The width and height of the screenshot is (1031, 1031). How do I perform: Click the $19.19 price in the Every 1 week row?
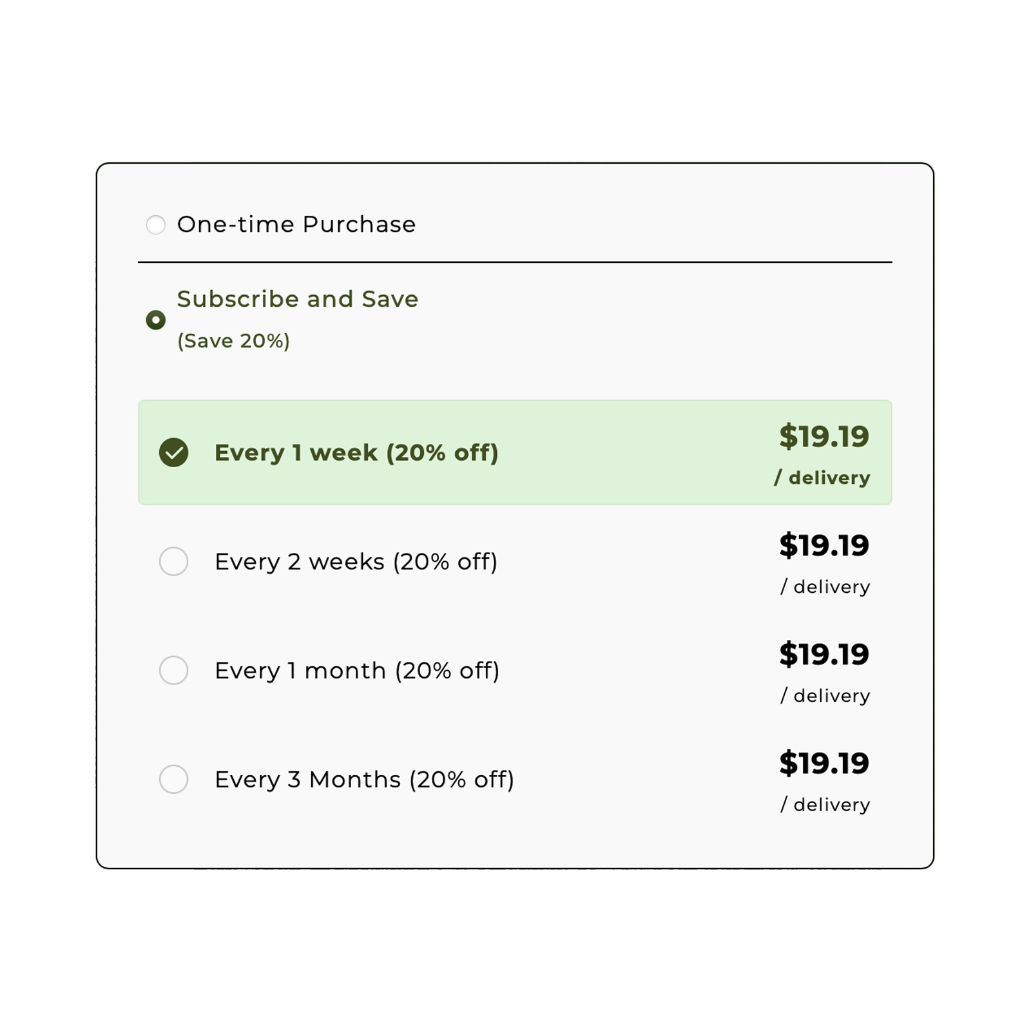tap(824, 436)
